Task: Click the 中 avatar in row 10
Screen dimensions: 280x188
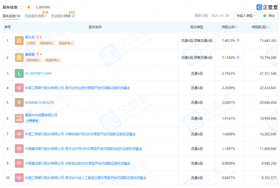Action: 19,178
